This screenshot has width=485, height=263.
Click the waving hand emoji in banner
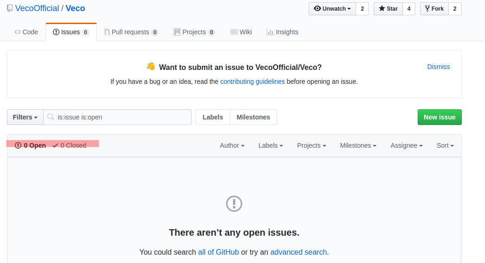(151, 66)
